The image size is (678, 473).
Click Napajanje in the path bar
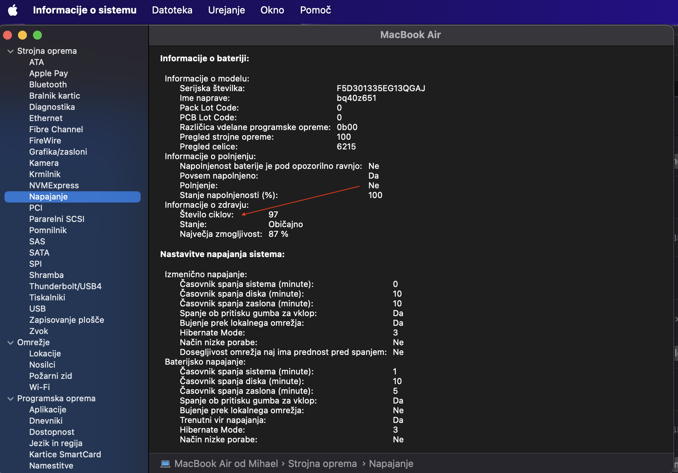click(x=391, y=464)
